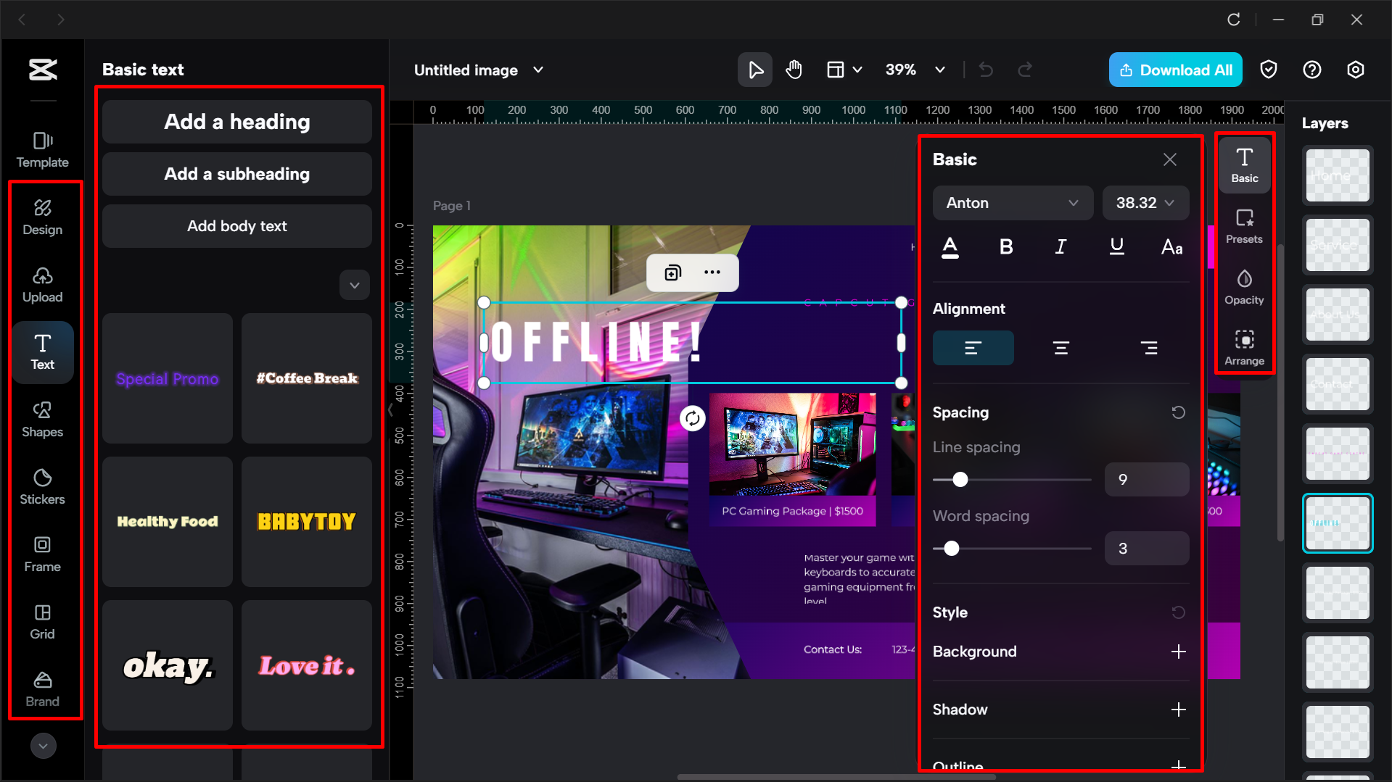Switch to the Template panel
Image resolution: width=1392 pixels, height=782 pixels.
[42, 150]
